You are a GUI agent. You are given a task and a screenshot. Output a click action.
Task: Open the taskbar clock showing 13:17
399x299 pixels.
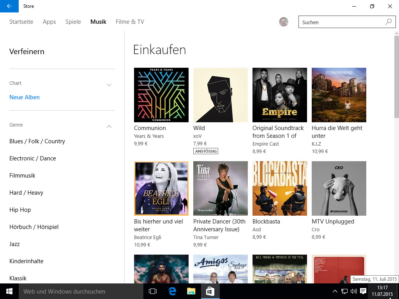pyautogui.click(x=383, y=291)
